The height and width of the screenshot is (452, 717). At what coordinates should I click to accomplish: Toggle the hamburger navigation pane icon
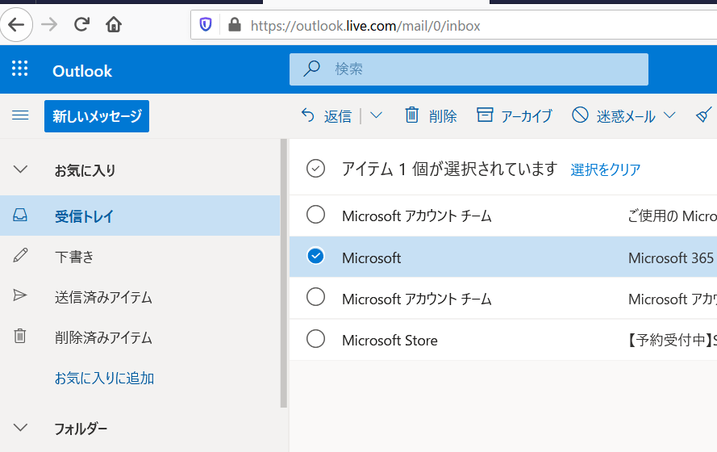coord(20,115)
